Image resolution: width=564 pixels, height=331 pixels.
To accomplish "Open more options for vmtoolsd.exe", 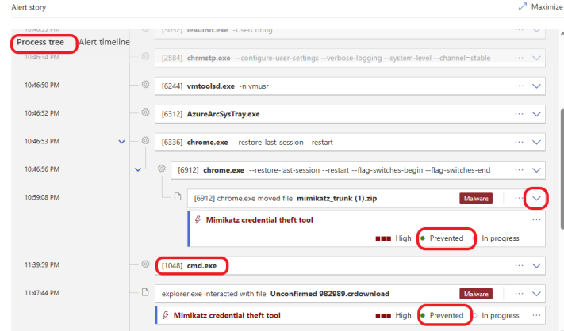I will point(519,86).
